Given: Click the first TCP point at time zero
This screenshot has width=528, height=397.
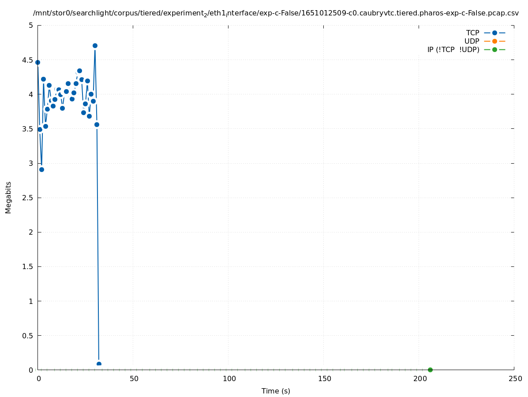Looking at the screenshot, I should click(x=37, y=62).
